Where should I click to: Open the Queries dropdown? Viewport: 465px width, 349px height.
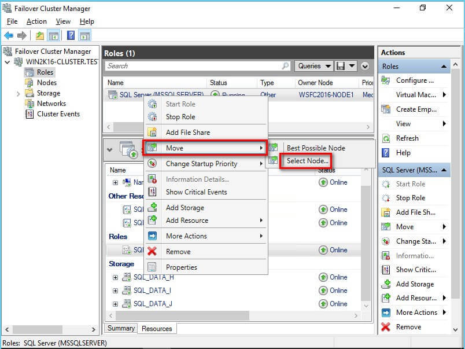(315, 66)
